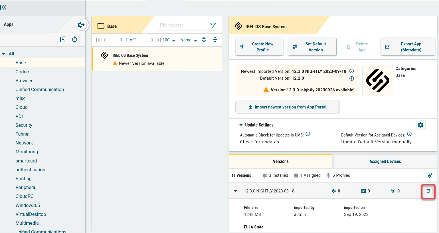Toggle sort order arrows next to Name
The width and height of the screenshot is (439, 233).
pyautogui.click(x=204, y=40)
